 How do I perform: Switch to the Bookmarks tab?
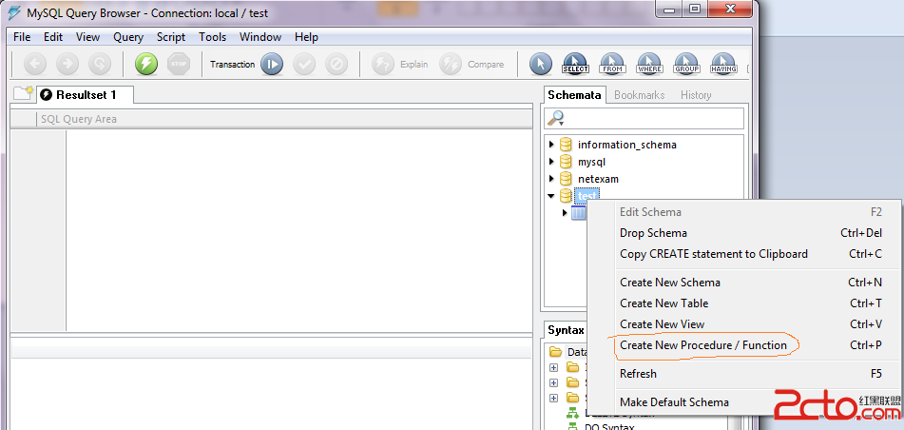click(x=640, y=95)
